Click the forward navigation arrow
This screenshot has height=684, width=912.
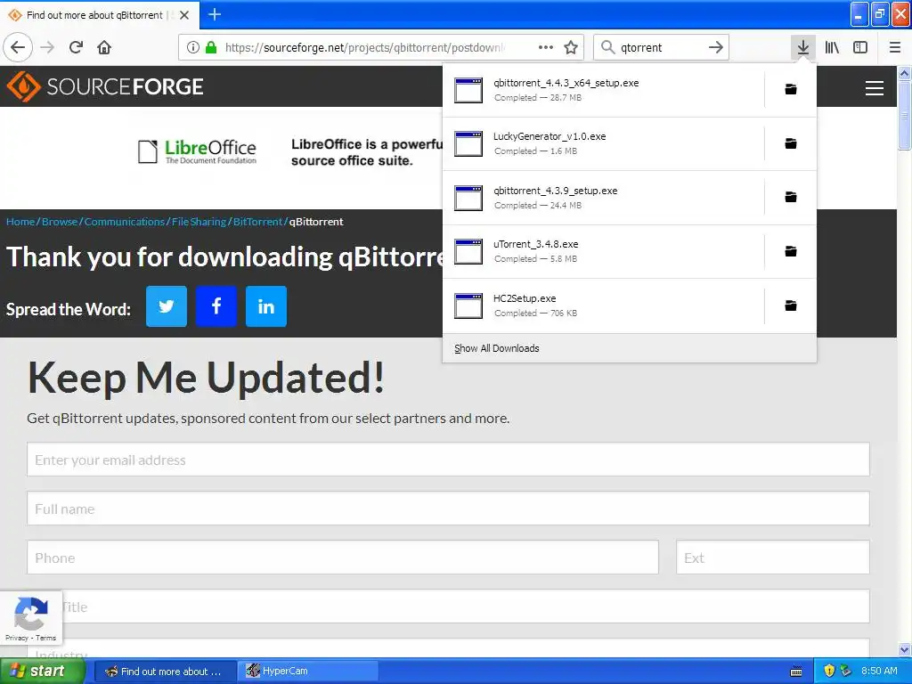pyautogui.click(x=47, y=47)
